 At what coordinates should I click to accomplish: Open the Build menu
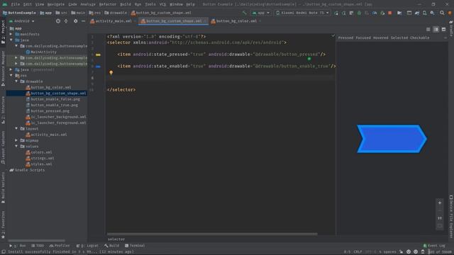126,4
